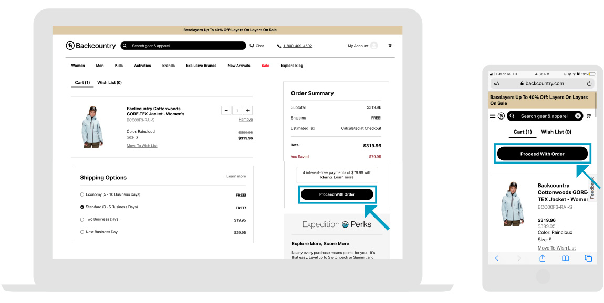
Task: Increase jacket quantity with plus button
Action: (248, 111)
